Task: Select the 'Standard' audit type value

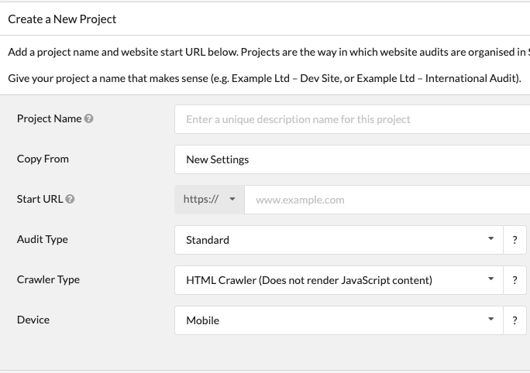Action: (208, 240)
